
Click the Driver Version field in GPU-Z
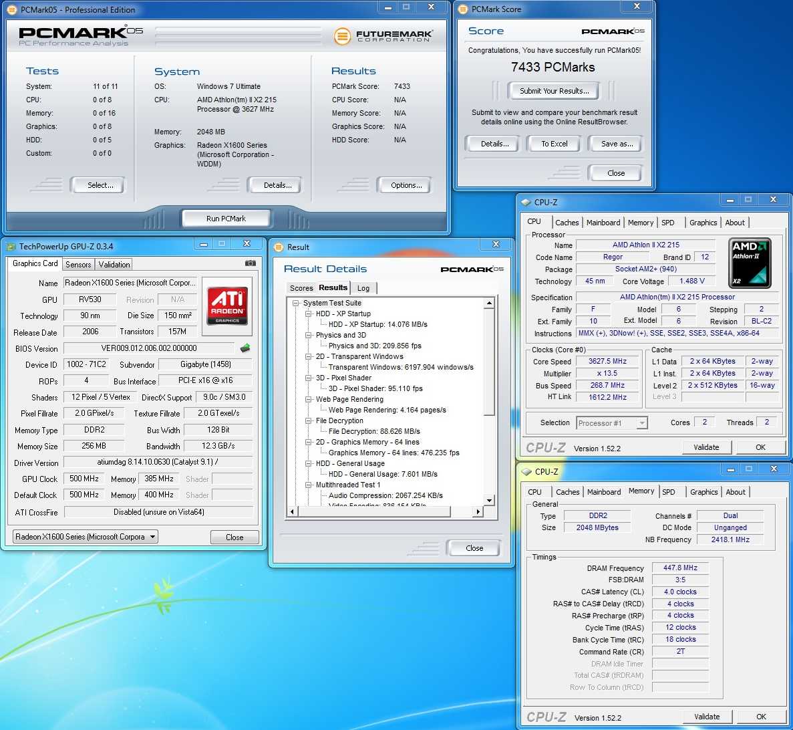[x=158, y=462]
